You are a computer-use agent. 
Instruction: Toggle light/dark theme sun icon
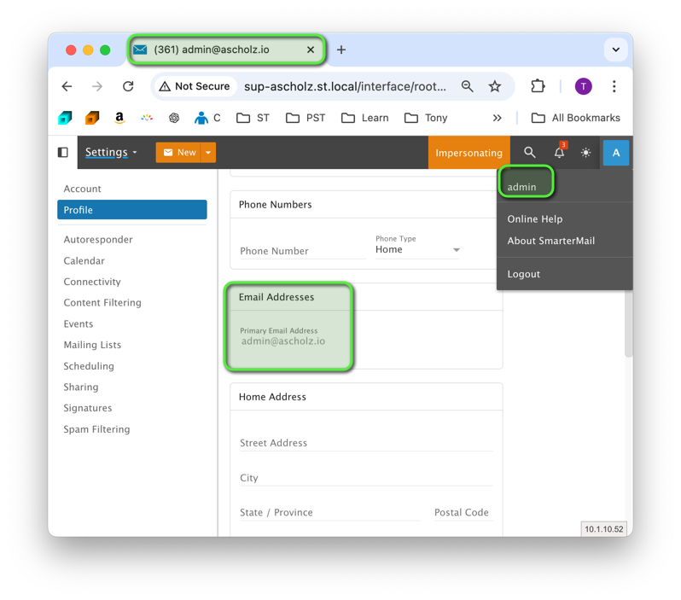[x=585, y=153]
